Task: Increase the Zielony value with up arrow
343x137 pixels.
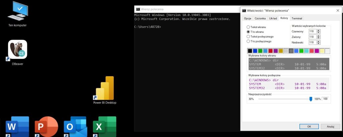Action: click(x=318, y=36)
